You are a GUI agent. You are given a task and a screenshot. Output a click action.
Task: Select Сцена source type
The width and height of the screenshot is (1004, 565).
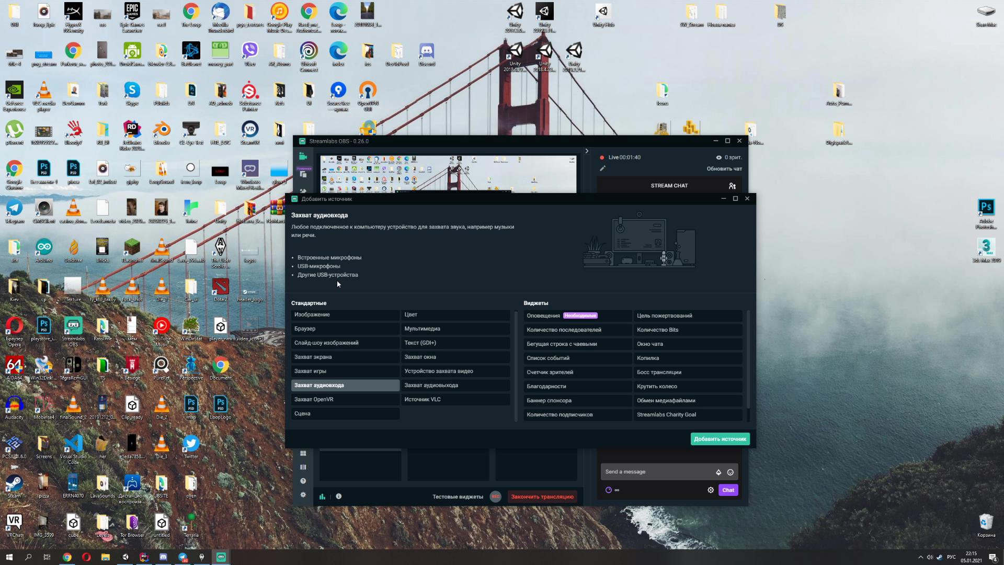pos(345,414)
